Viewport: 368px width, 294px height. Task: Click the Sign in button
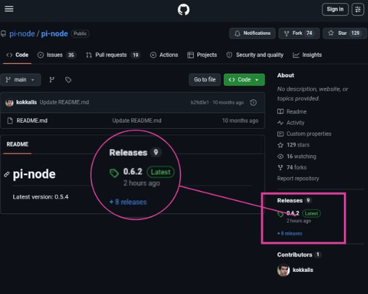click(x=335, y=9)
